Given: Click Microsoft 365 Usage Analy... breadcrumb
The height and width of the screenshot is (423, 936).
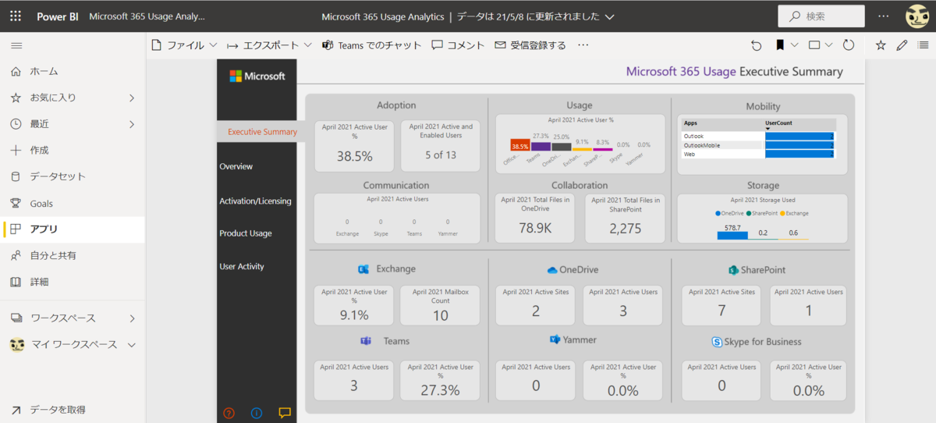Looking at the screenshot, I should point(147,16).
